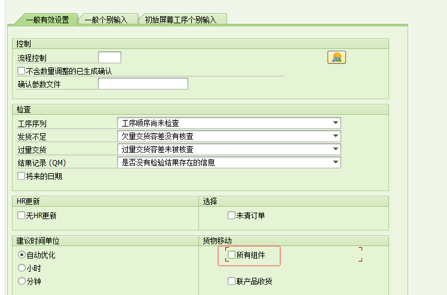Screen dimensions: 447x295
Task: Open the 结果记录 (QM) dropdown
Action: [x=336, y=162]
